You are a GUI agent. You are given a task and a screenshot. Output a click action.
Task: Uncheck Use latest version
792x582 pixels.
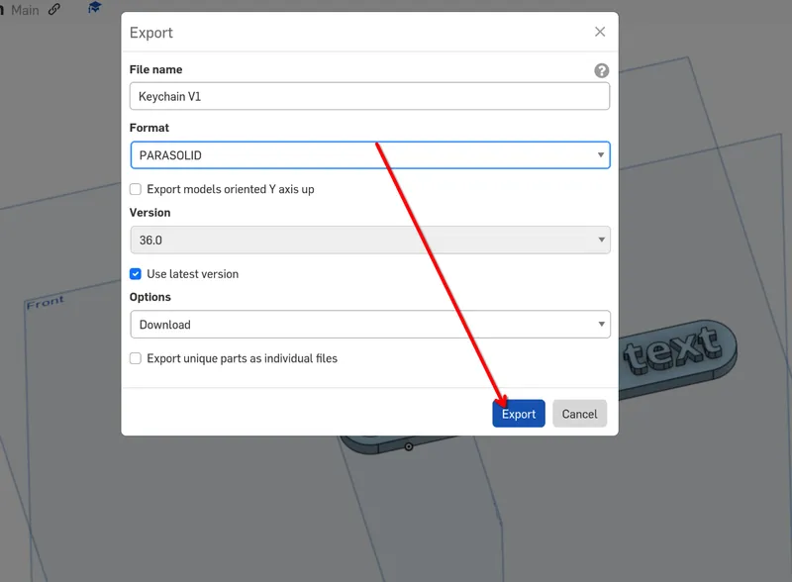pos(136,274)
